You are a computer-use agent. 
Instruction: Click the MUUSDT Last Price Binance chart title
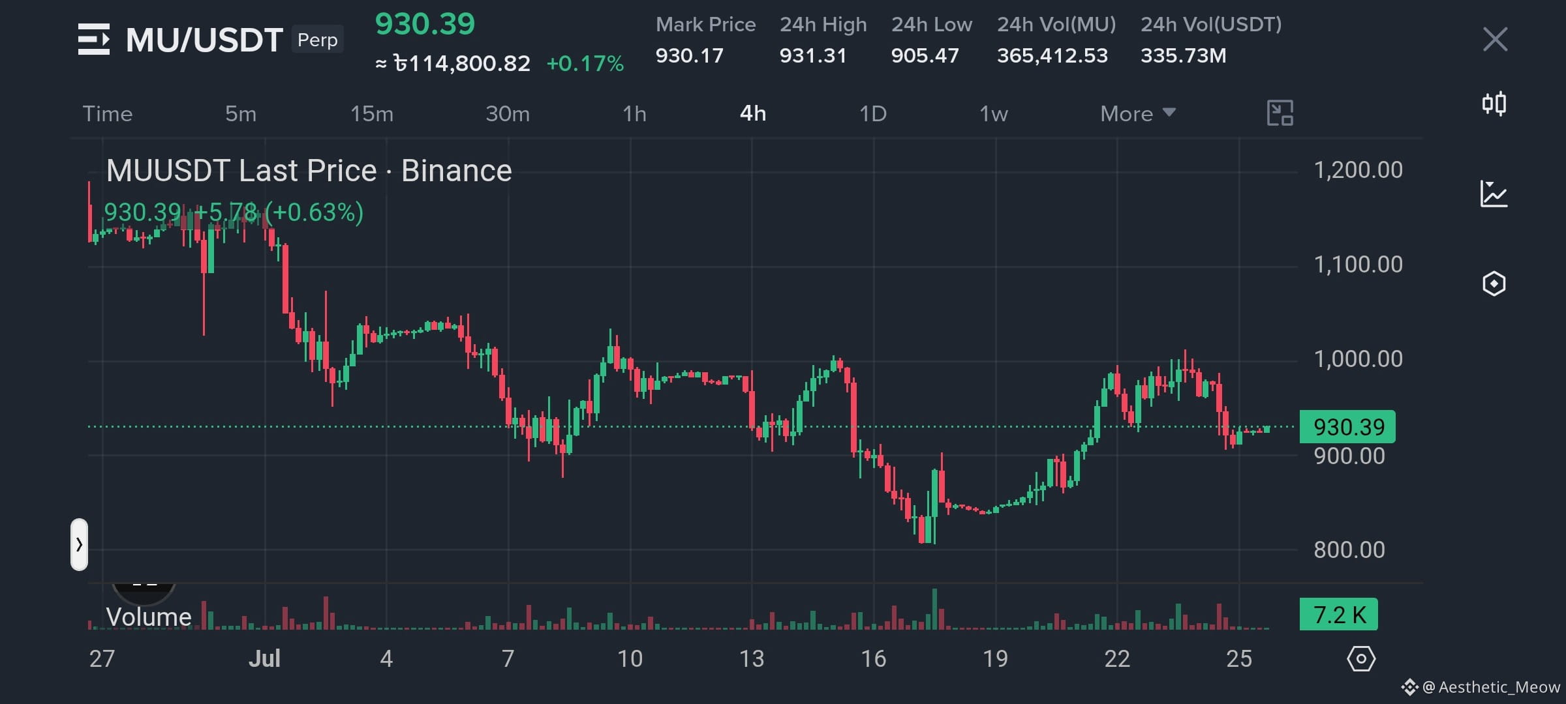[x=309, y=171]
